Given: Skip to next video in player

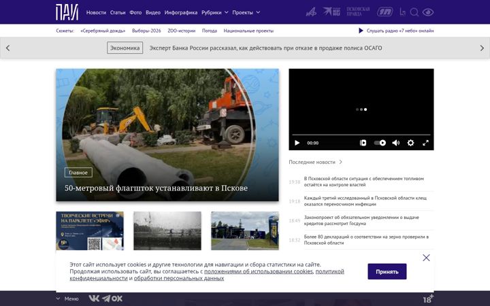Looking at the screenshot, I should pos(363,143).
